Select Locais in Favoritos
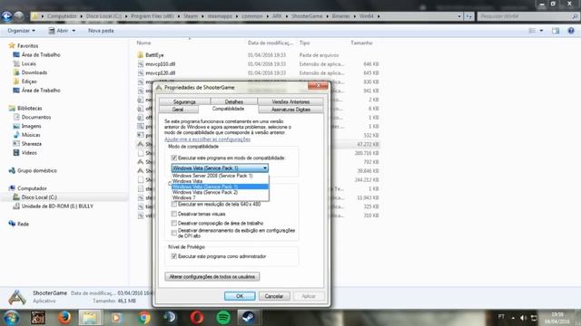 click(x=28, y=63)
